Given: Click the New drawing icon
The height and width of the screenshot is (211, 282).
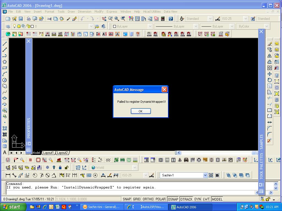Looking at the screenshot, I should point(8,19).
